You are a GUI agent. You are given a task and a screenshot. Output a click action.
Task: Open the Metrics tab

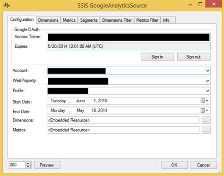[69, 20]
